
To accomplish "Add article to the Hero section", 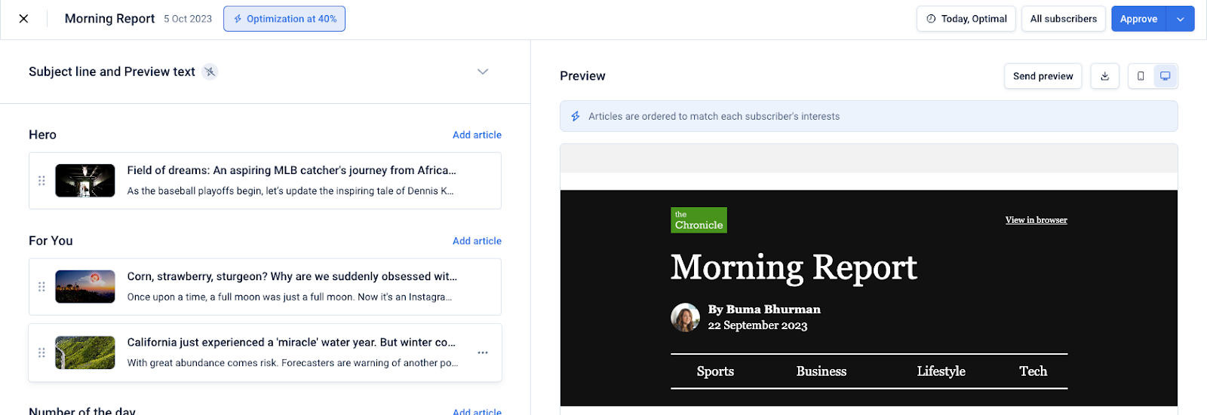I will pyautogui.click(x=477, y=135).
